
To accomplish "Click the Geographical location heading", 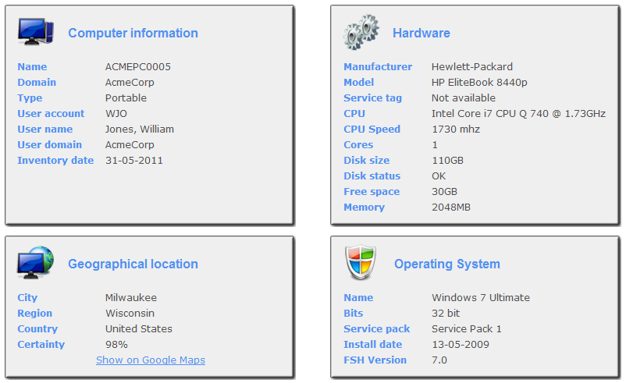I will point(133,264).
